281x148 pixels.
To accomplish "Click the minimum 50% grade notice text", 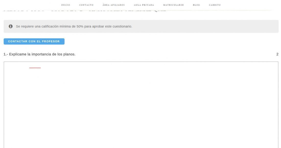I will click(x=74, y=26).
